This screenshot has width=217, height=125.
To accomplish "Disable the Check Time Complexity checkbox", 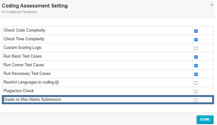I will (x=196, y=40).
